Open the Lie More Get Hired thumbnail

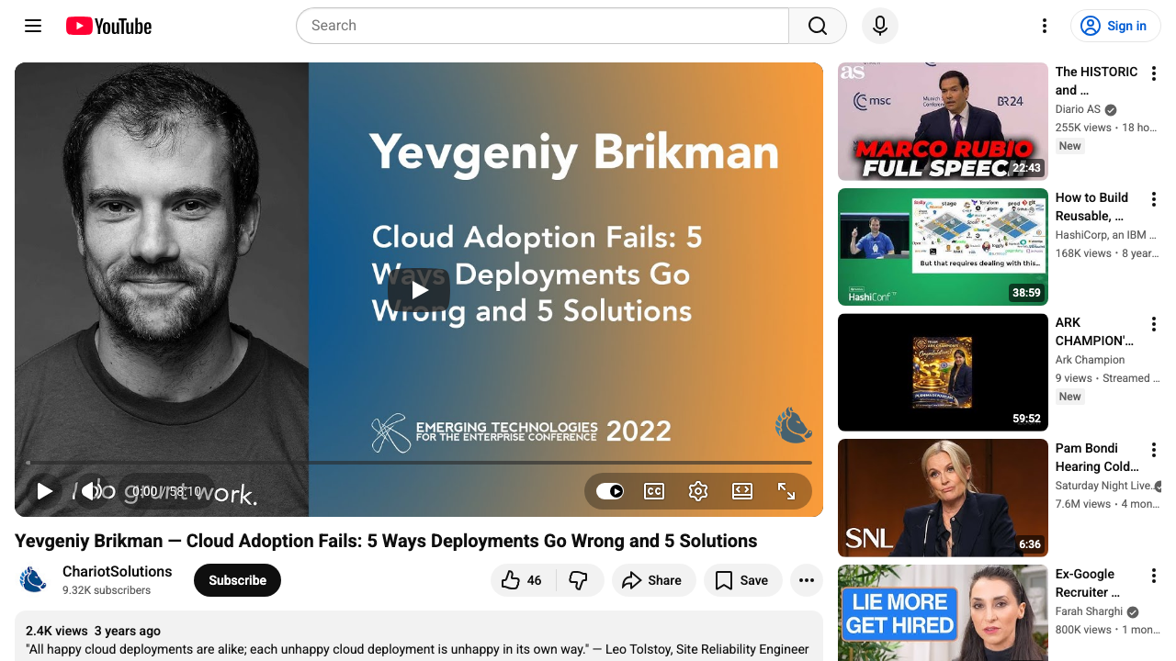click(943, 612)
